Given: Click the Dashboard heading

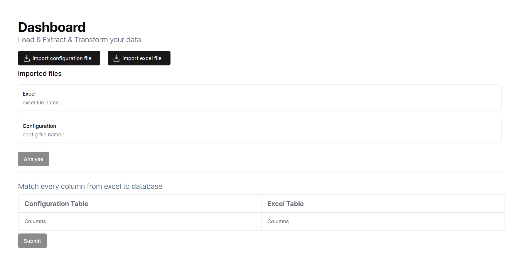Looking at the screenshot, I should coord(52,28).
